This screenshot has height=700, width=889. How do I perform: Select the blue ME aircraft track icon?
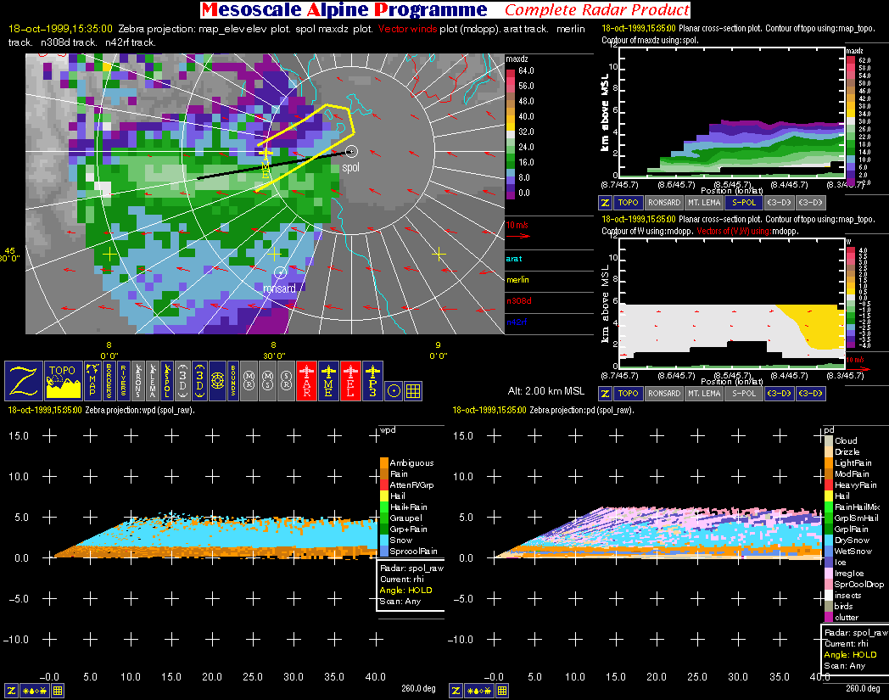click(x=327, y=380)
